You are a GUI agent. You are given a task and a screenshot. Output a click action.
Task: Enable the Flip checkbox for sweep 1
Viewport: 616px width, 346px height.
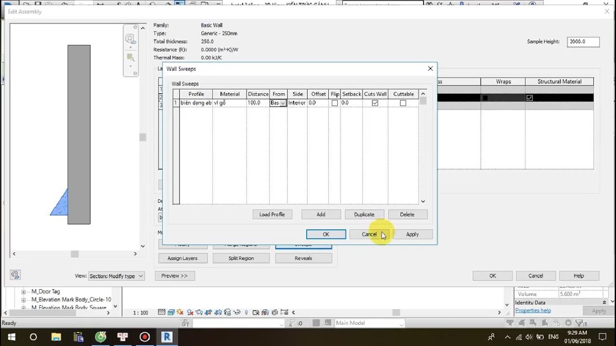(x=334, y=103)
